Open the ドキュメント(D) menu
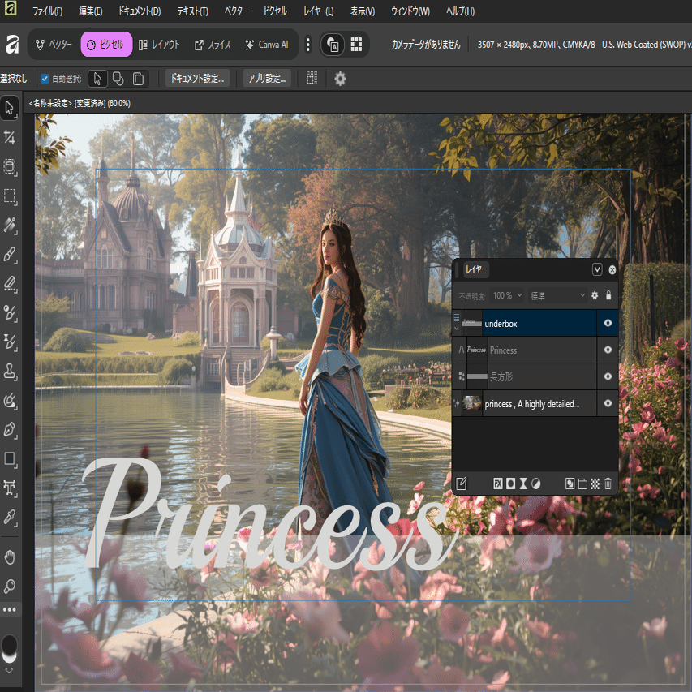 click(140, 11)
